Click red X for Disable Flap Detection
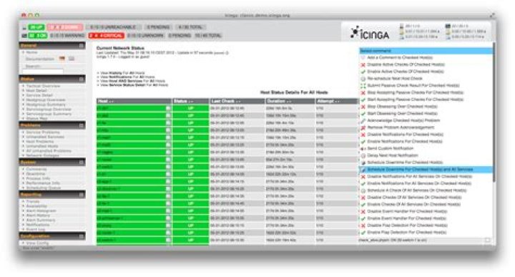515x277 pixels. pyautogui.click(x=363, y=225)
